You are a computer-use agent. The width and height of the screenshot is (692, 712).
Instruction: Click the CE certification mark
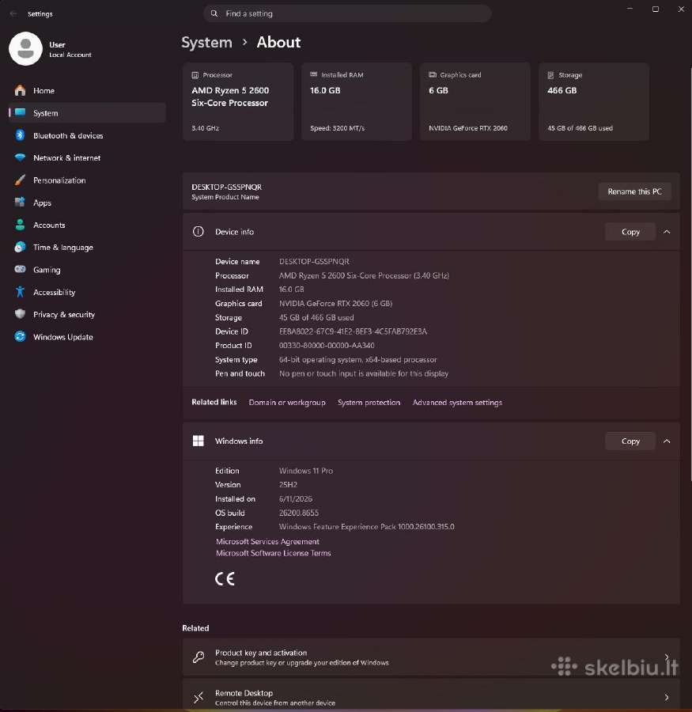(225, 578)
